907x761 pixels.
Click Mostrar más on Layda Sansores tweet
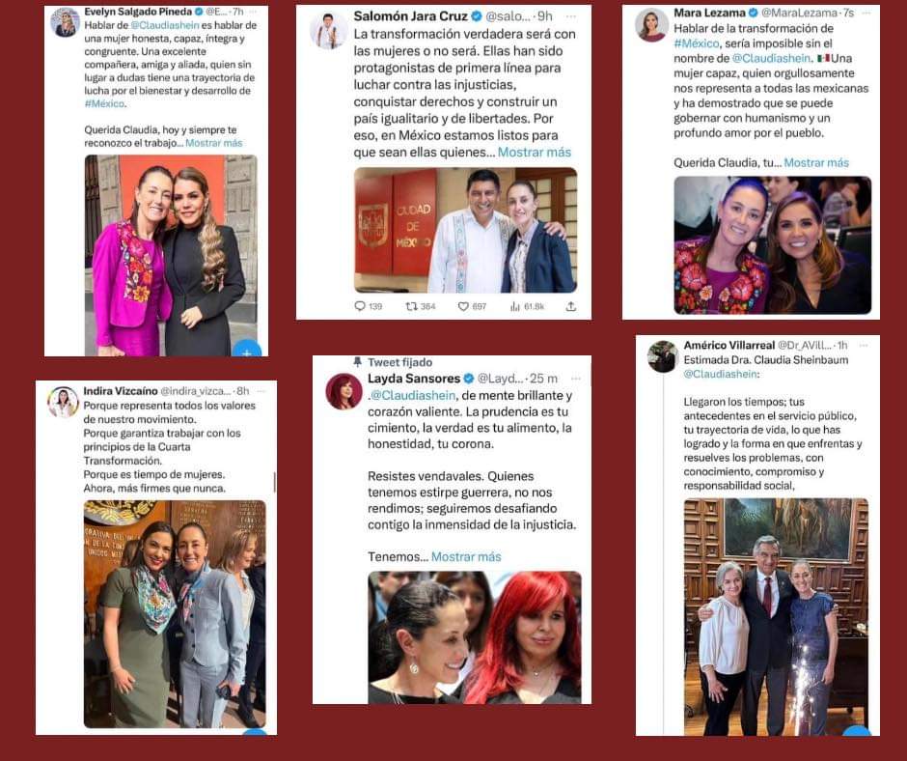pyautogui.click(x=466, y=556)
